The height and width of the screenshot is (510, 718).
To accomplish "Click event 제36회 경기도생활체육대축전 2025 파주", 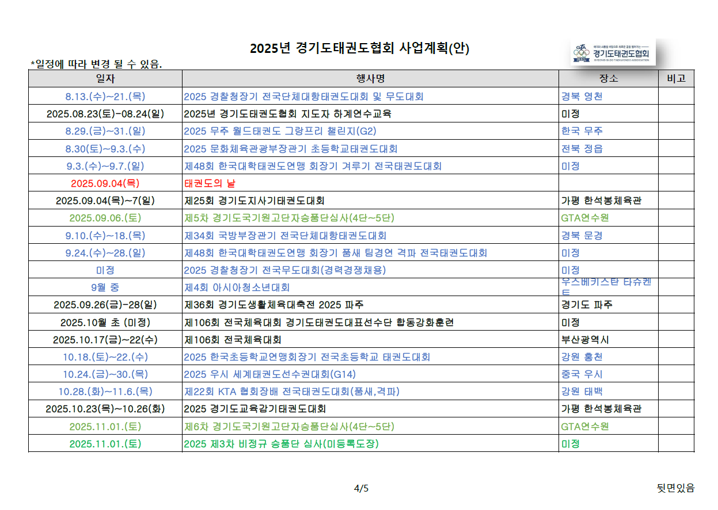I will tap(273, 305).
